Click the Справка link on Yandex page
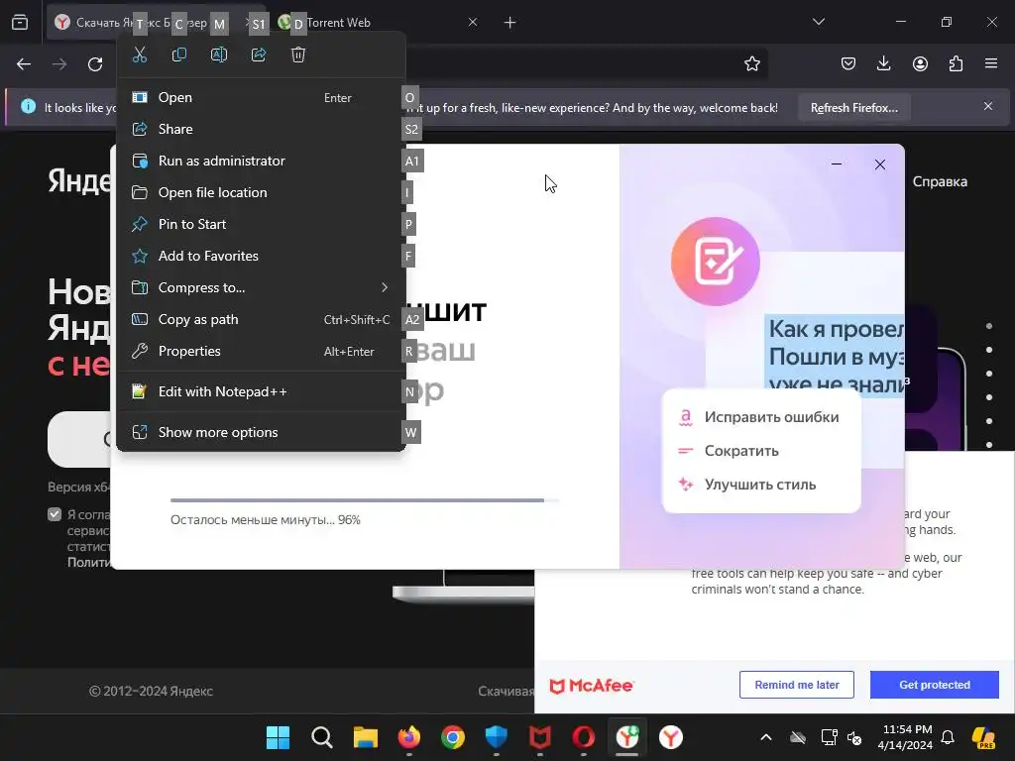This screenshot has height=761, width=1015. pyautogui.click(x=940, y=182)
